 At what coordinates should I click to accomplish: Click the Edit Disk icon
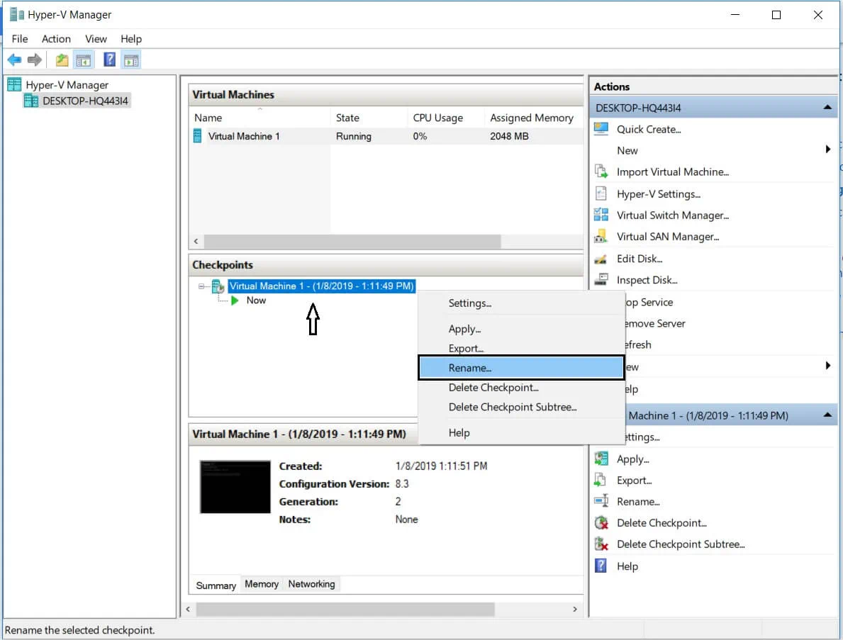[x=601, y=259]
